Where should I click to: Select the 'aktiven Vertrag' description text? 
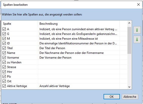coord(78,29)
